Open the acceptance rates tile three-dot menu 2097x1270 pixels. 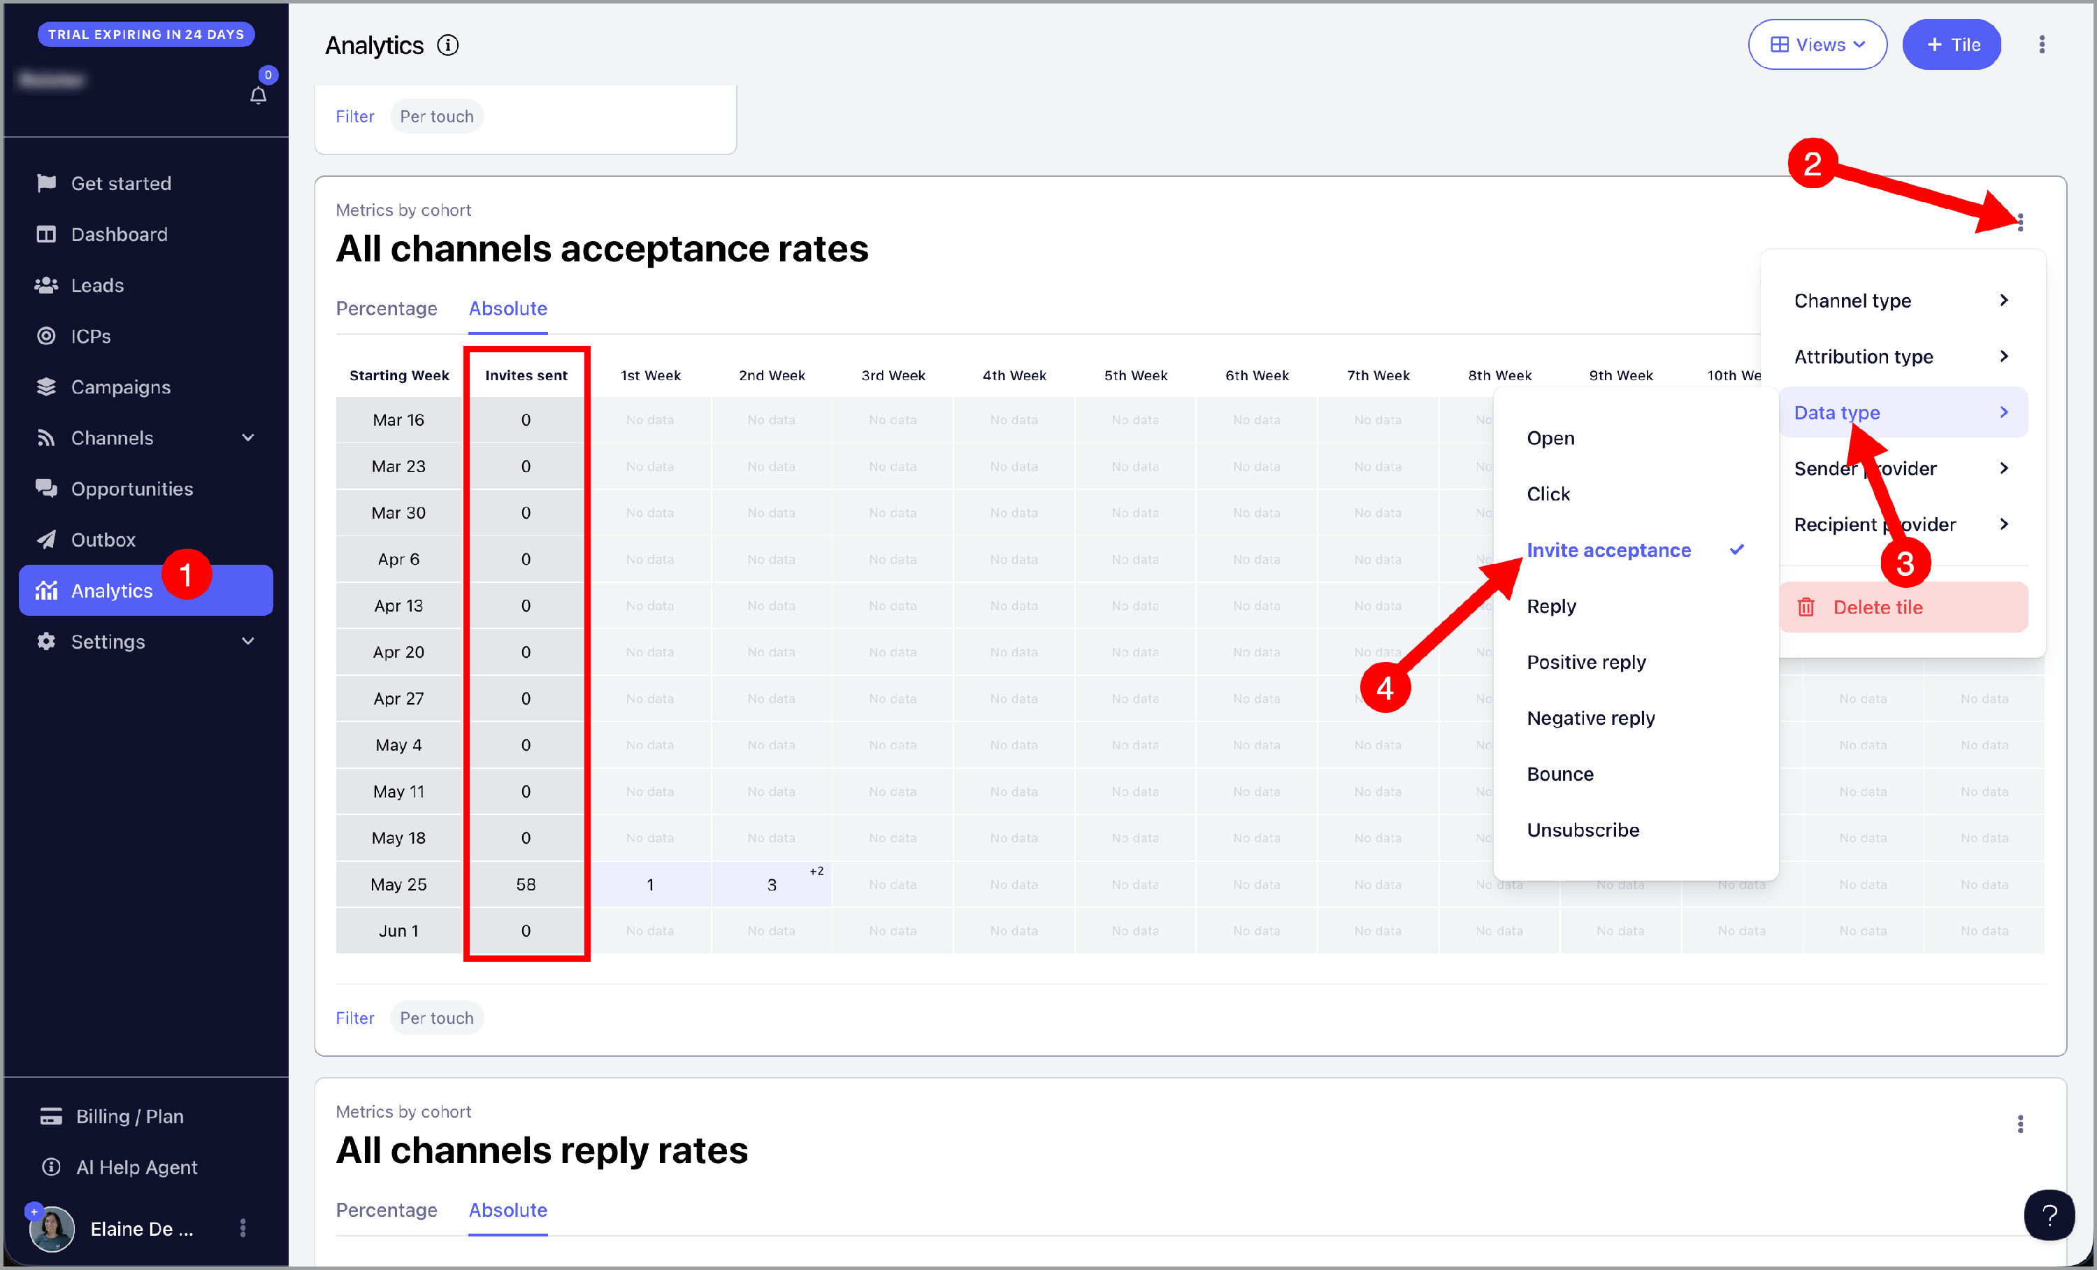click(2020, 222)
